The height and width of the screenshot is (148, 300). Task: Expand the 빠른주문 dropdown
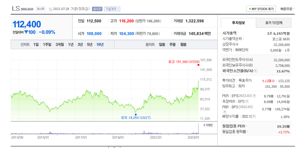(286, 9)
